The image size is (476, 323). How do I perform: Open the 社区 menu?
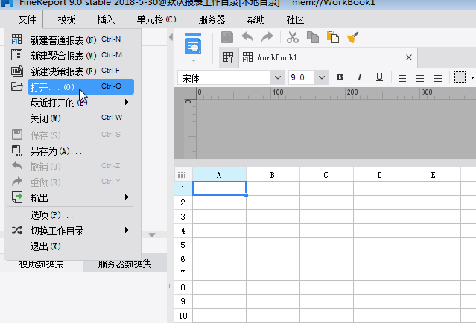click(x=295, y=19)
